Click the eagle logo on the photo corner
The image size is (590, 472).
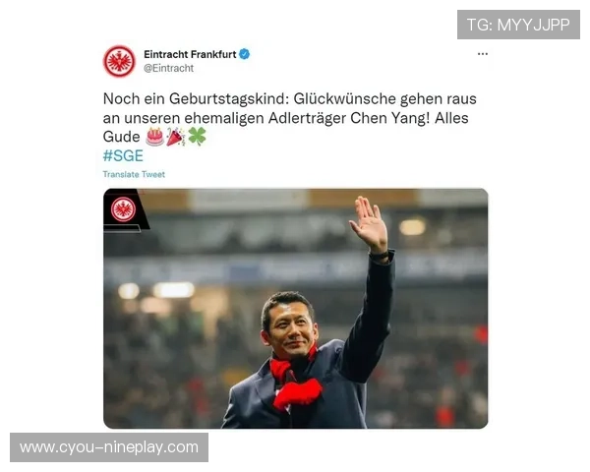[123, 209]
